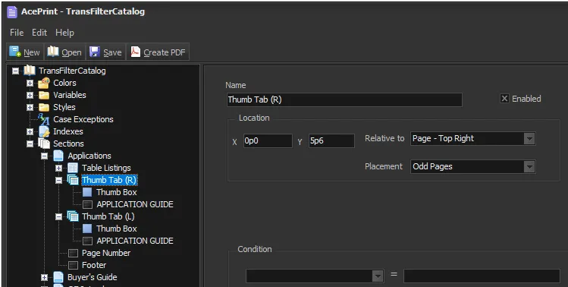The width and height of the screenshot is (568, 287).
Task: Expand the Colors tree node
Action: click(x=30, y=83)
